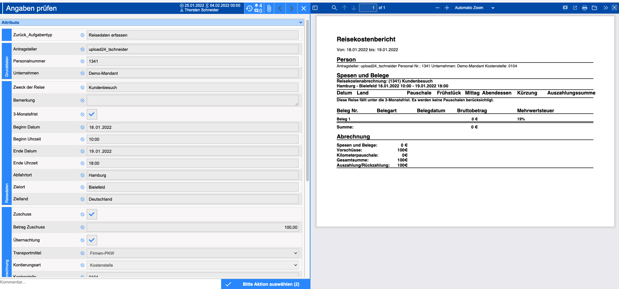The image size is (619, 289).
Task: Click the form's vertical scrollbar
Action: pyautogui.click(x=308, y=100)
